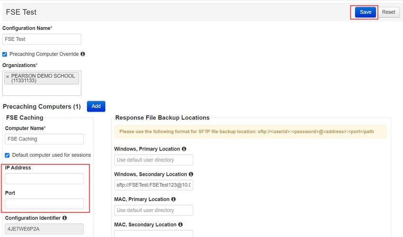Click the Configuration Name input field
This screenshot has width=403, height=237.
pyautogui.click(x=42, y=39)
